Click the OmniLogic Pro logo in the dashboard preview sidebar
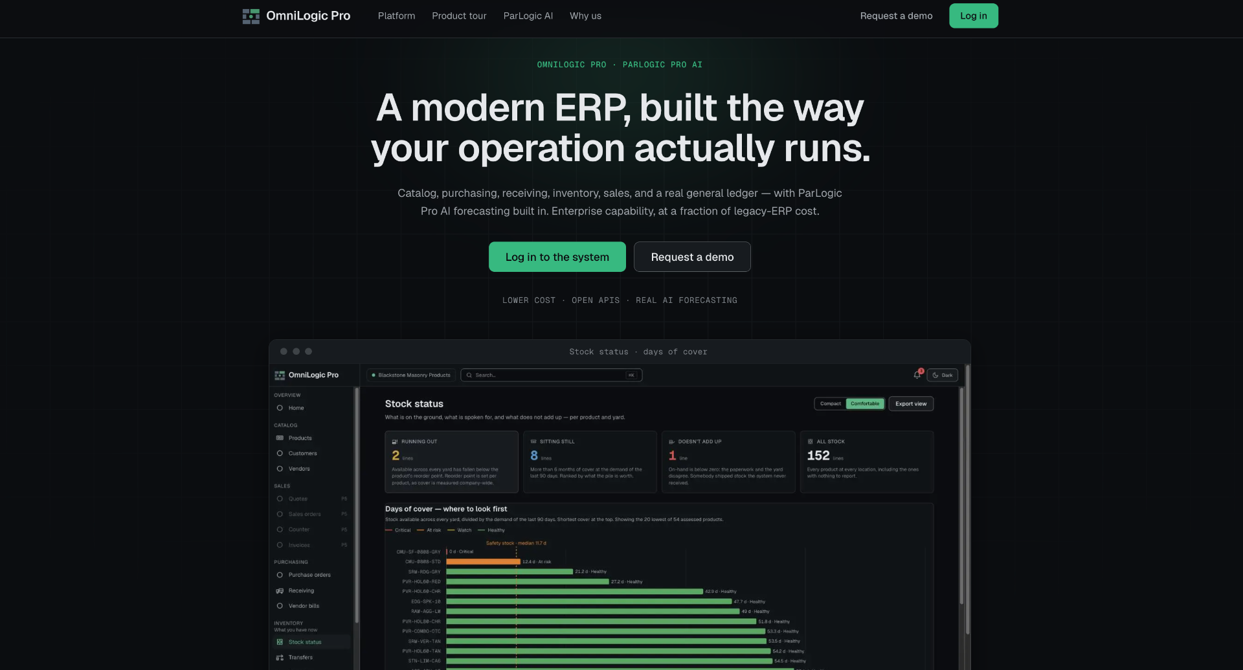 click(280, 375)
